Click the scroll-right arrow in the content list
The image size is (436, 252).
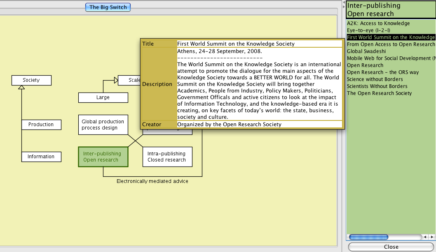click(x=431, y=237)
